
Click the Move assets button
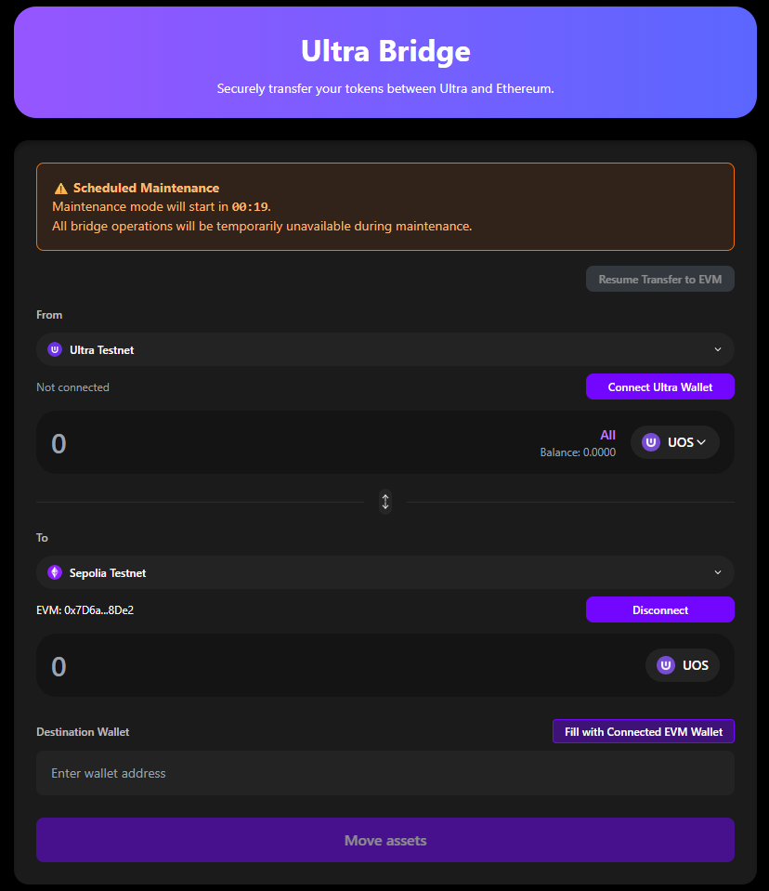tap(385, 839)
